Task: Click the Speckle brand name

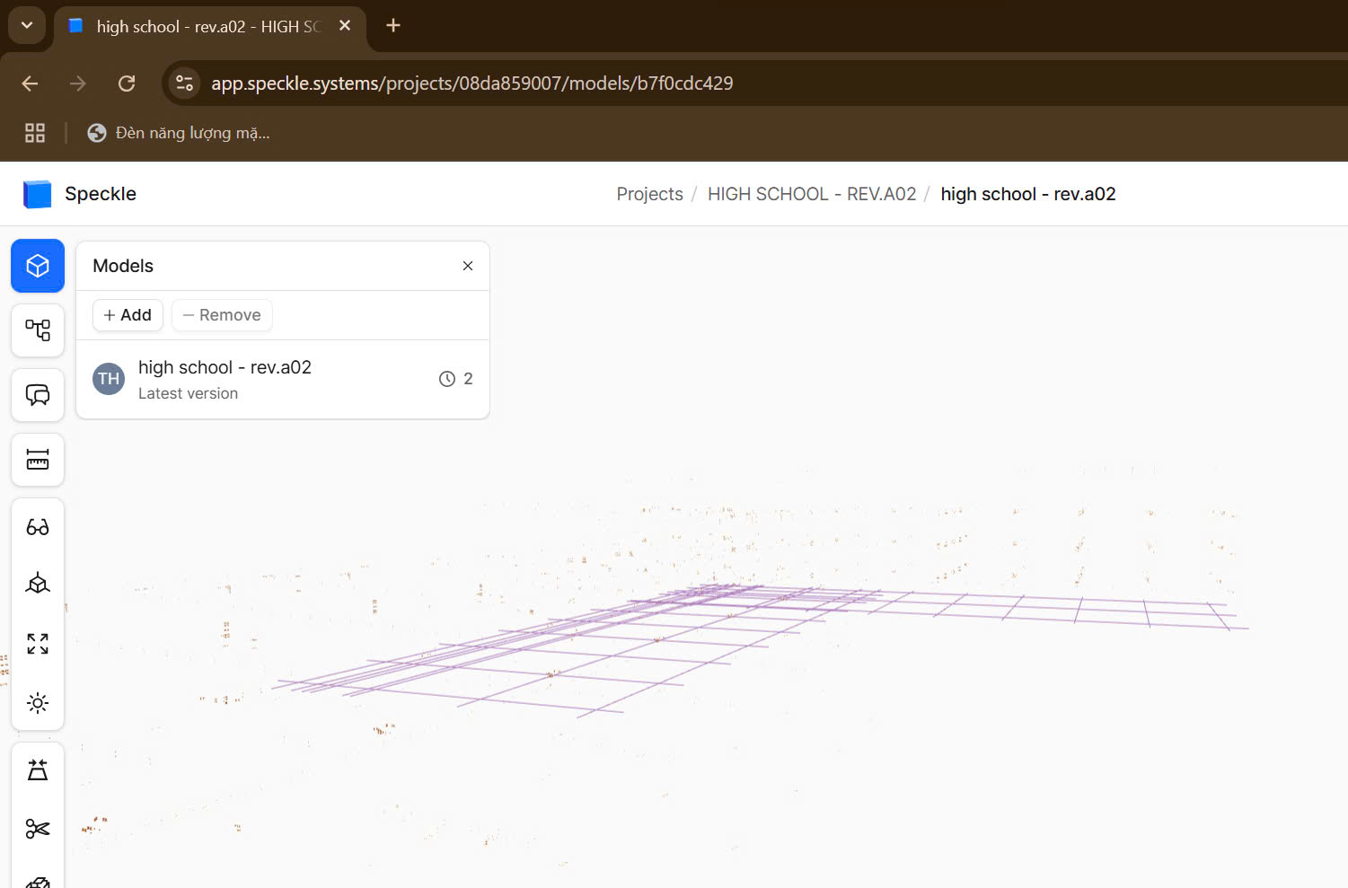Action: 101,194
